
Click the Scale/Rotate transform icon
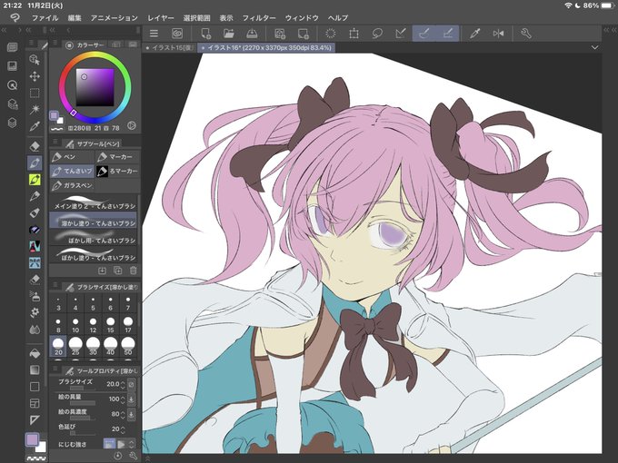pos(354,34)
